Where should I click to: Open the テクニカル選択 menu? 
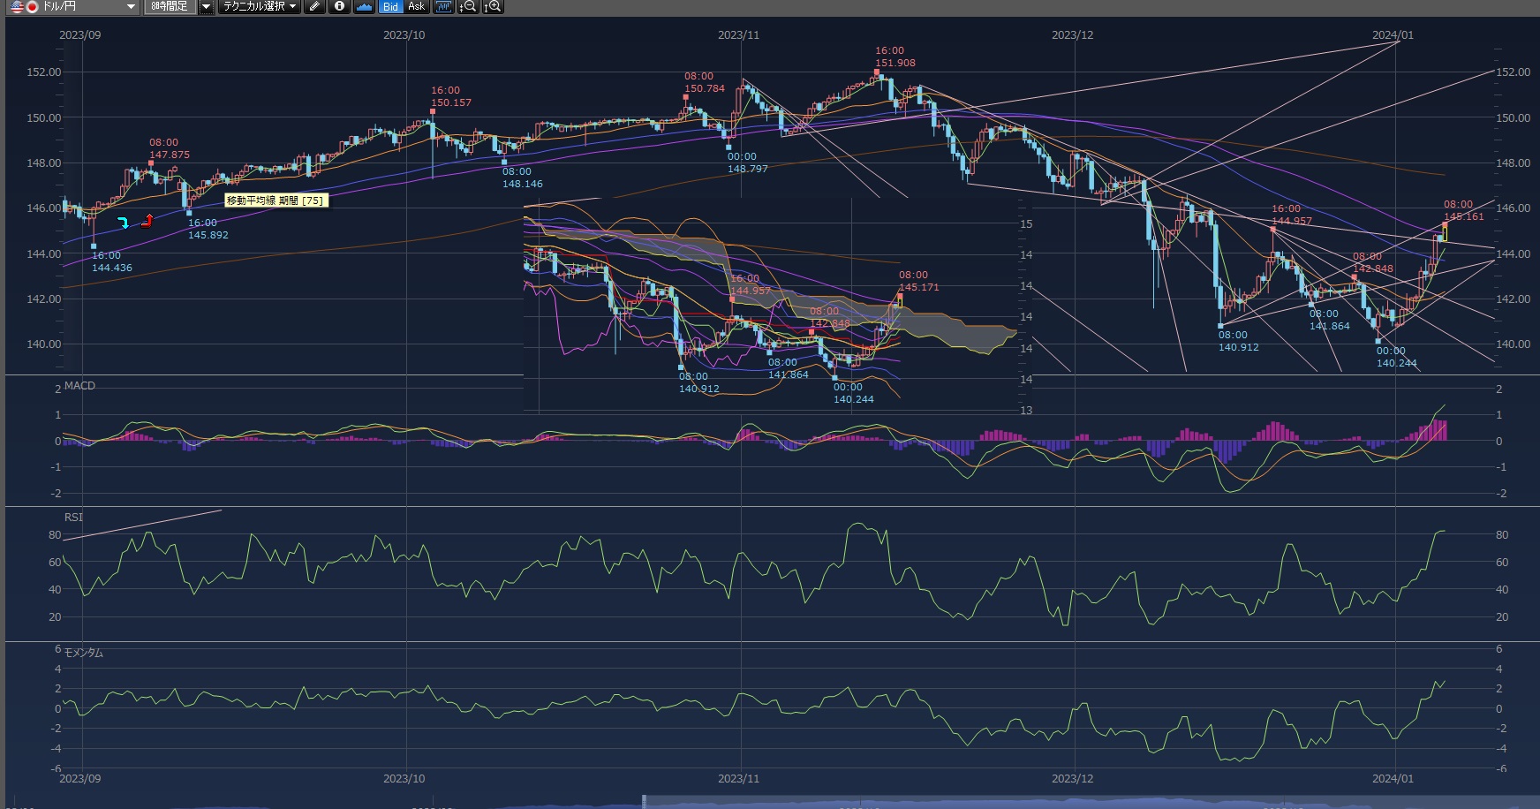(259, 7)
